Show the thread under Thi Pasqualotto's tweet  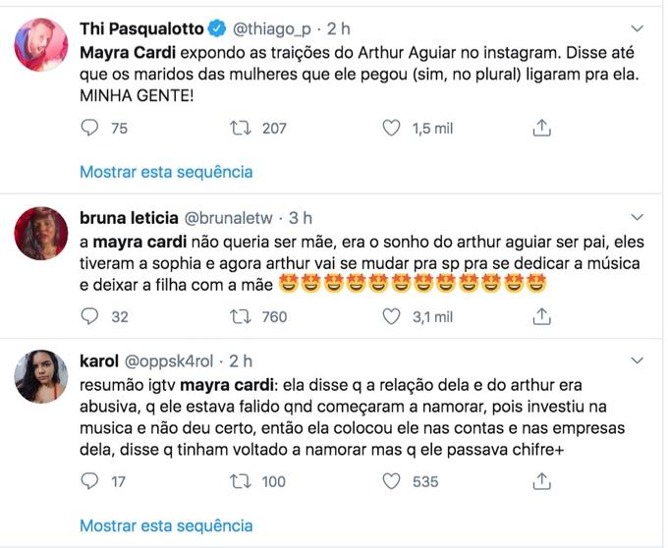tap(166, 172)
